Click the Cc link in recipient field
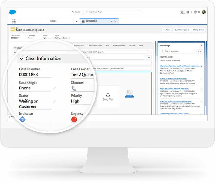Viewport: 215px width, 183px height. pyautogui.click(x=149, y=58)
